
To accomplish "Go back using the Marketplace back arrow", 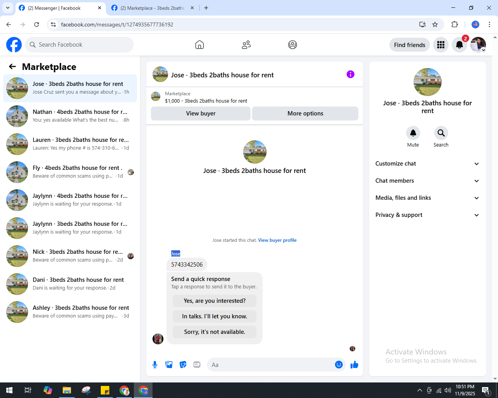I will pos(12,66).
